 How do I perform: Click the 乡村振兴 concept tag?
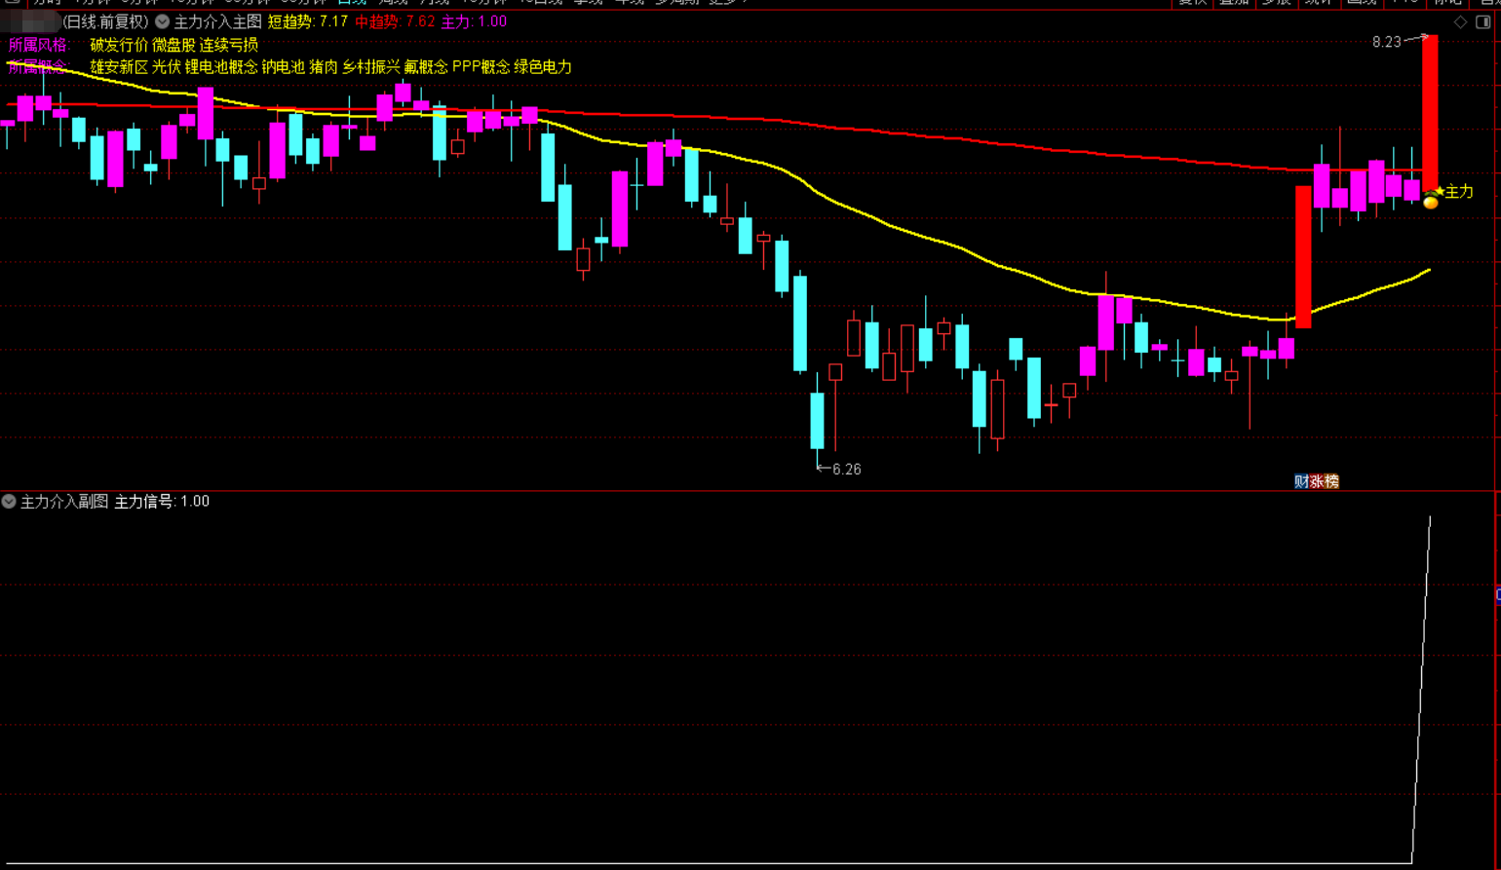pyautogui.click(x=371, y=67)
